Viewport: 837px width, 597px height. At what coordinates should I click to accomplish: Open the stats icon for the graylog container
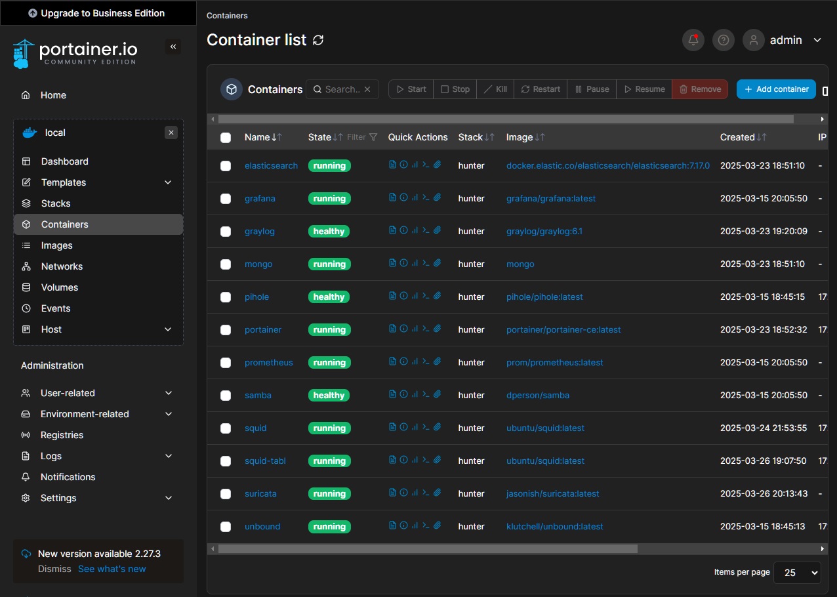415,230
